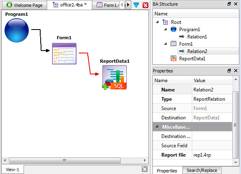This screenshot has width=241, height=174.
Task: Click the Type value ReportRelation
Action: coord(212,99)
